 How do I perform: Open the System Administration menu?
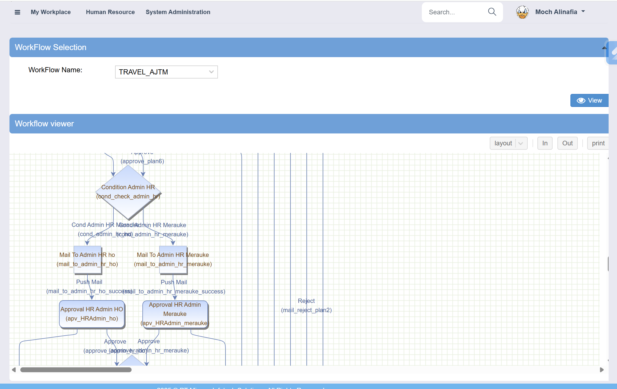click(178, 12)
